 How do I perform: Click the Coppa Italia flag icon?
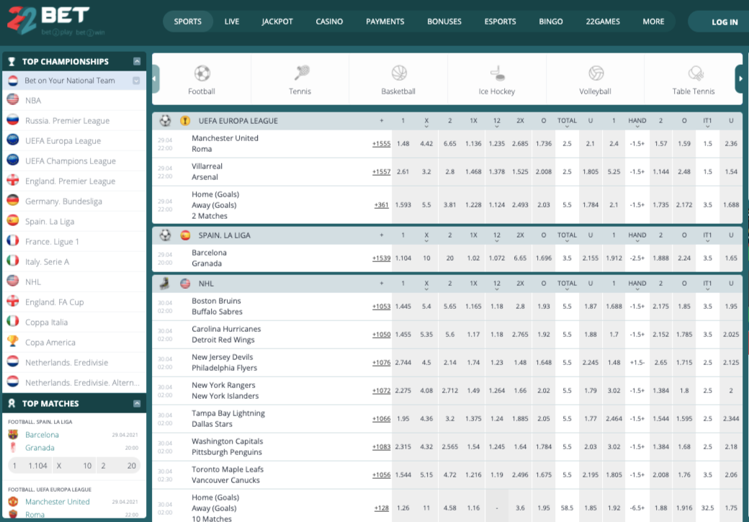pyautogui.click(x=13, y=321)
